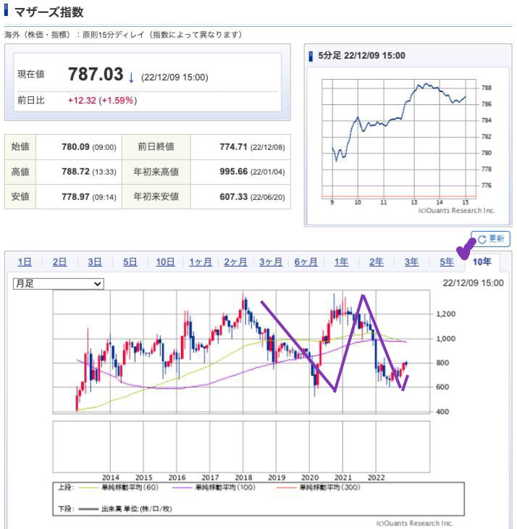
Task: Click the opening price 780.09
Action: click(75, 147)
